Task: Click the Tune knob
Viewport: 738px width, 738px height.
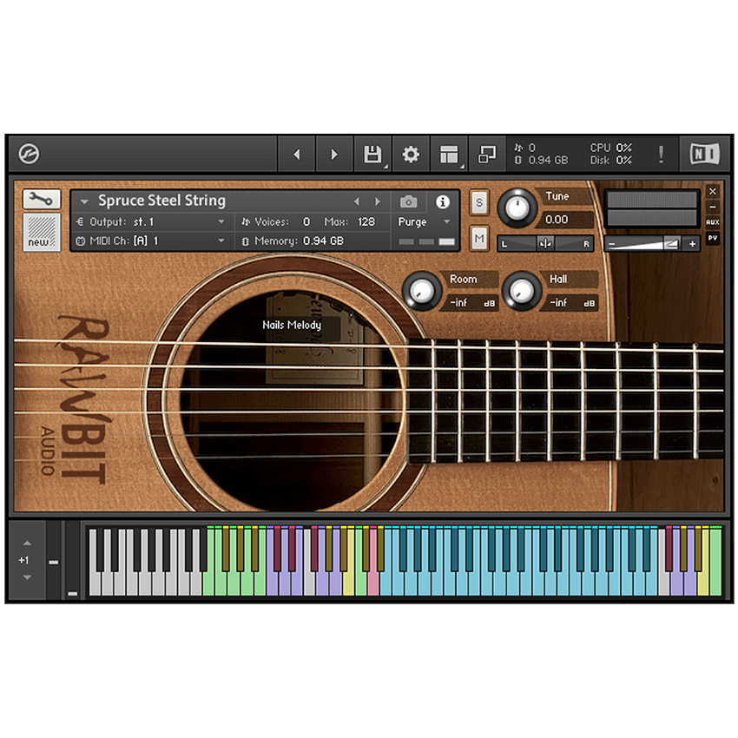Action: pyautogui.click(x=517, y=208)
